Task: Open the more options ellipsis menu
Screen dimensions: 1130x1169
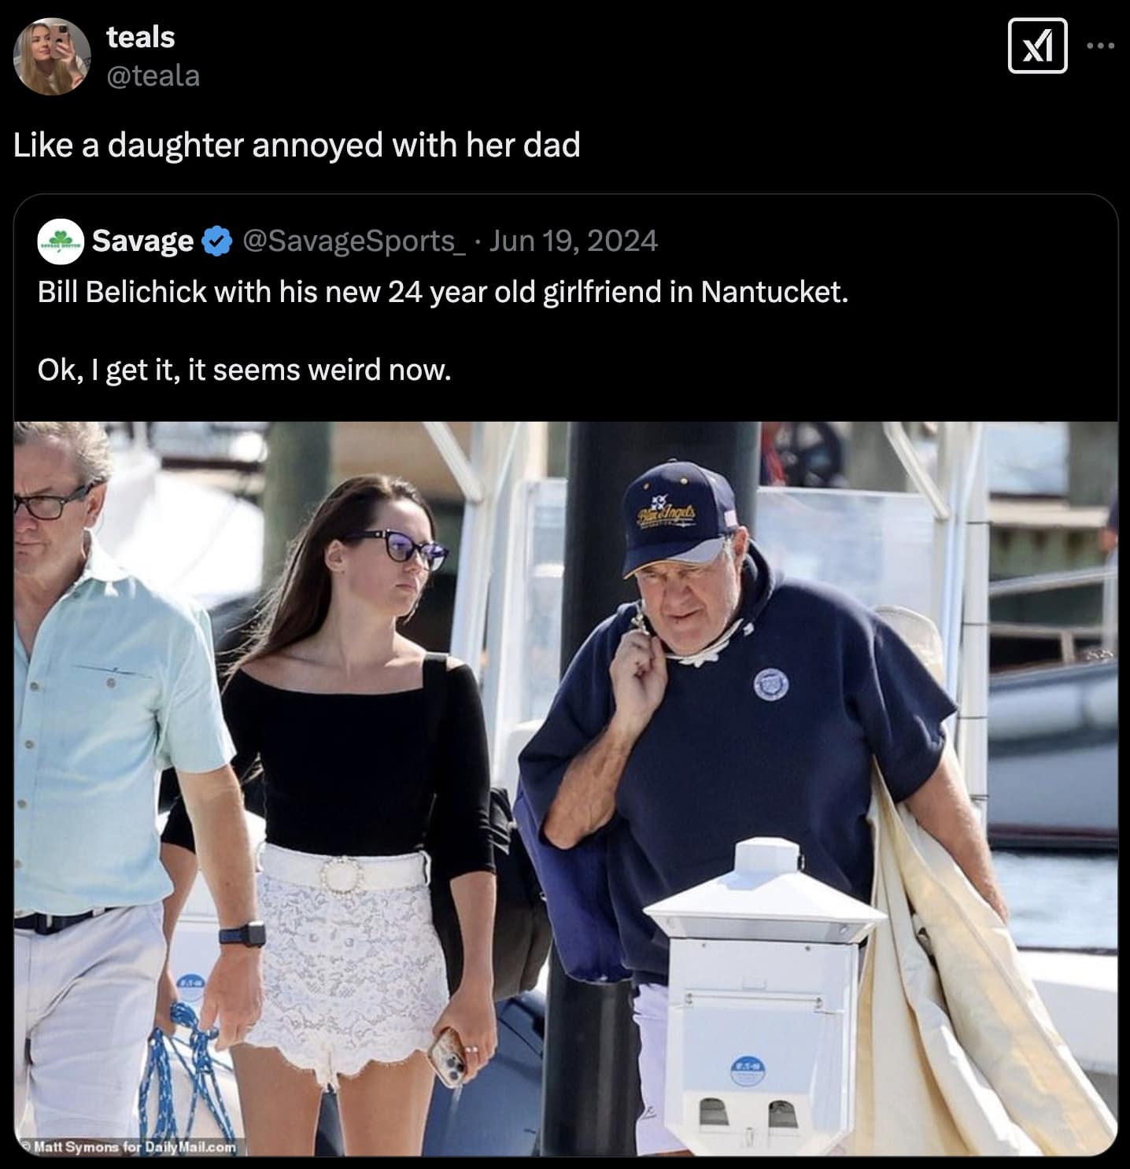Action: point(1100,46)
